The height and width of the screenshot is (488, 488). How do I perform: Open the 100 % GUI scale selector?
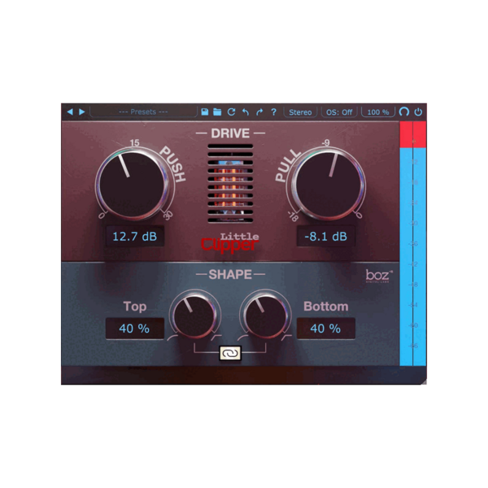coord(378,112)
